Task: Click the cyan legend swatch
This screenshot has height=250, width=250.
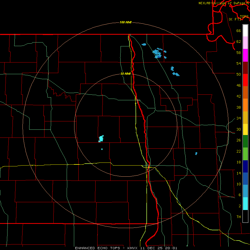Action: (245, 204)
